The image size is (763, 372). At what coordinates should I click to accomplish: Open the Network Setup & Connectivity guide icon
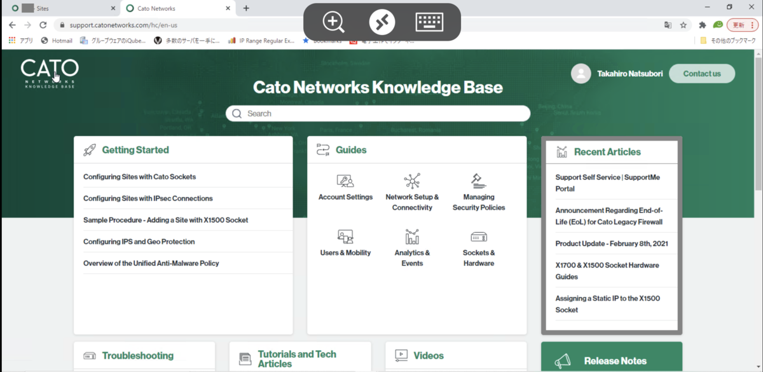click(412, 181)
